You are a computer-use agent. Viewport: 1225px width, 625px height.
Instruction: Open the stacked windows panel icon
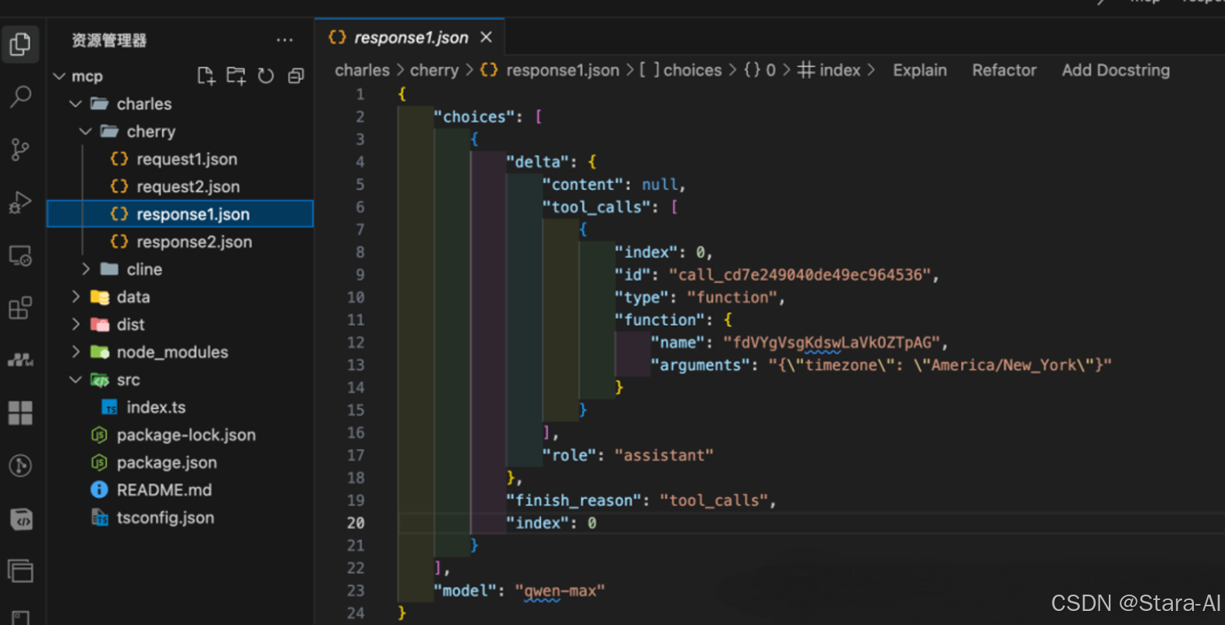20,571
